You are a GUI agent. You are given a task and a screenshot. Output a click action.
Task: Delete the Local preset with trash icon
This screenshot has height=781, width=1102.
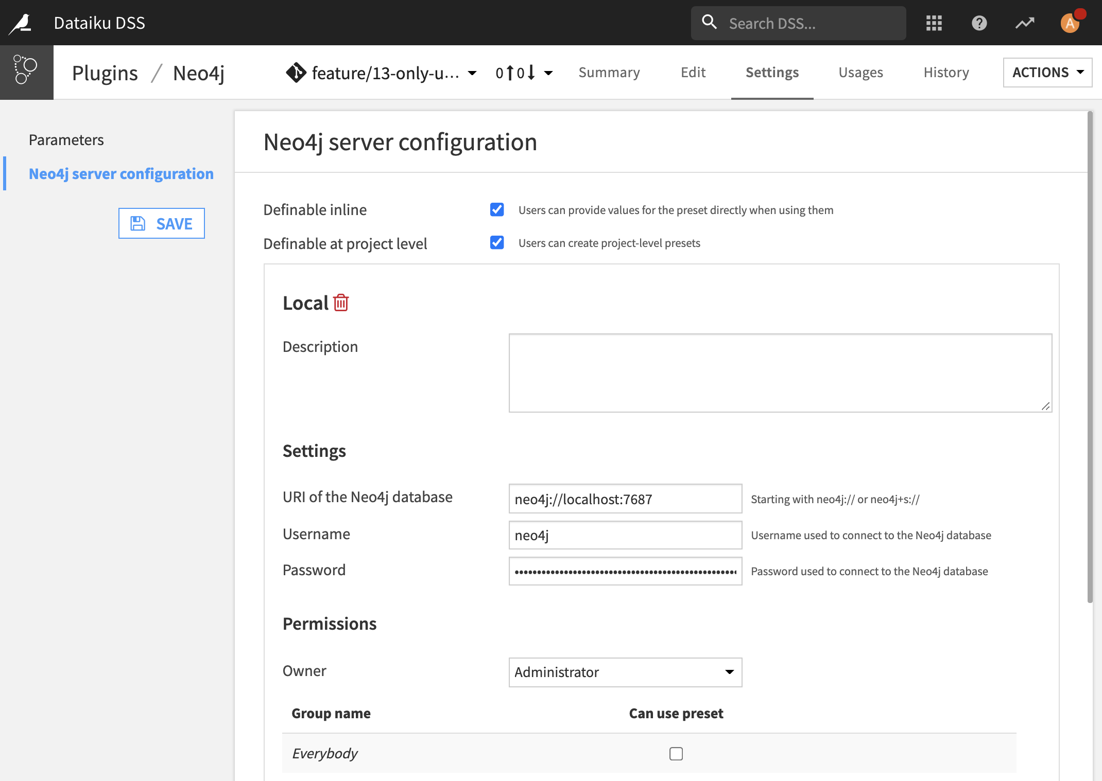click(x=341, y=303)
